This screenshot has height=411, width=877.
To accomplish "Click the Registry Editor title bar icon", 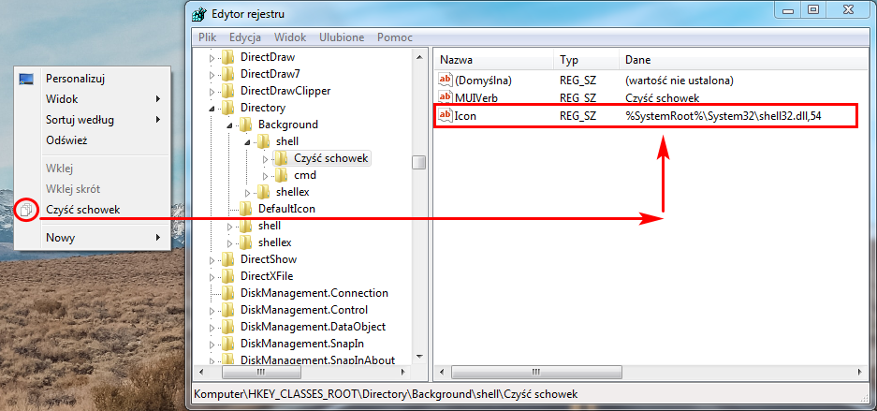I will point(198,13).
